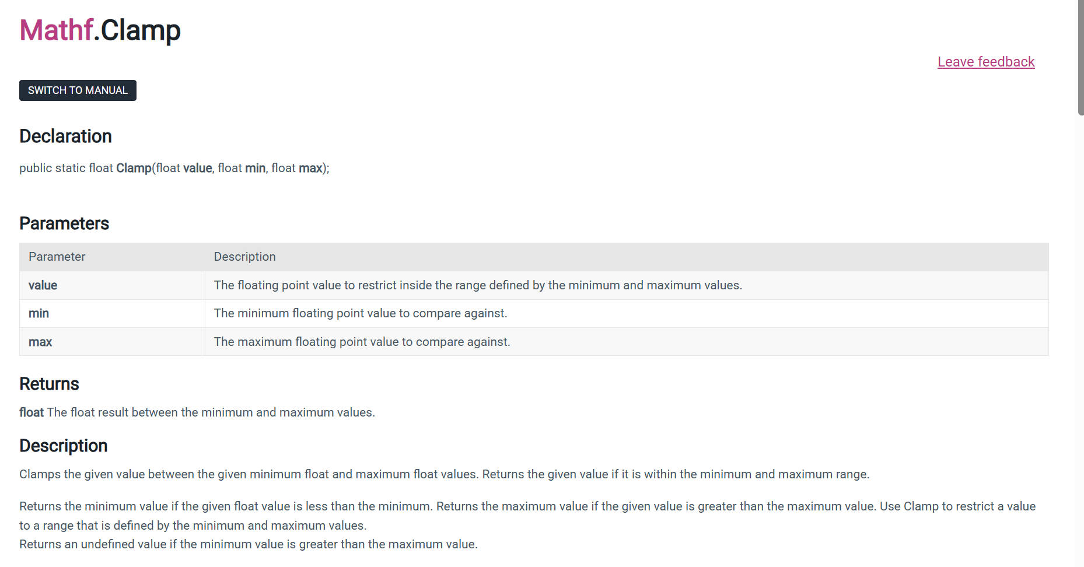Screen dimensions: 1084x567
Task: Click the Mathf link in the page title
Action: pos(56,30)
